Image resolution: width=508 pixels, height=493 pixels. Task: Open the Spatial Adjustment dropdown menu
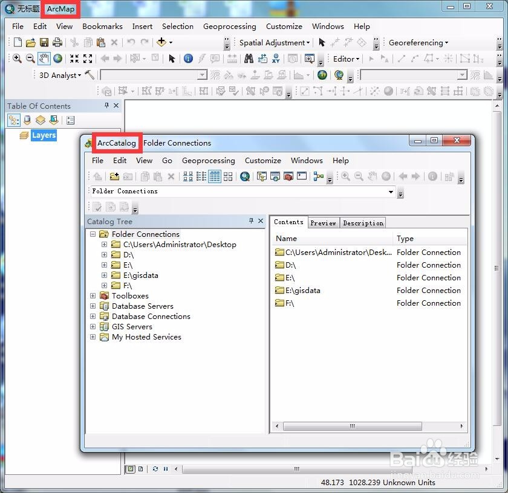[275, 42]
